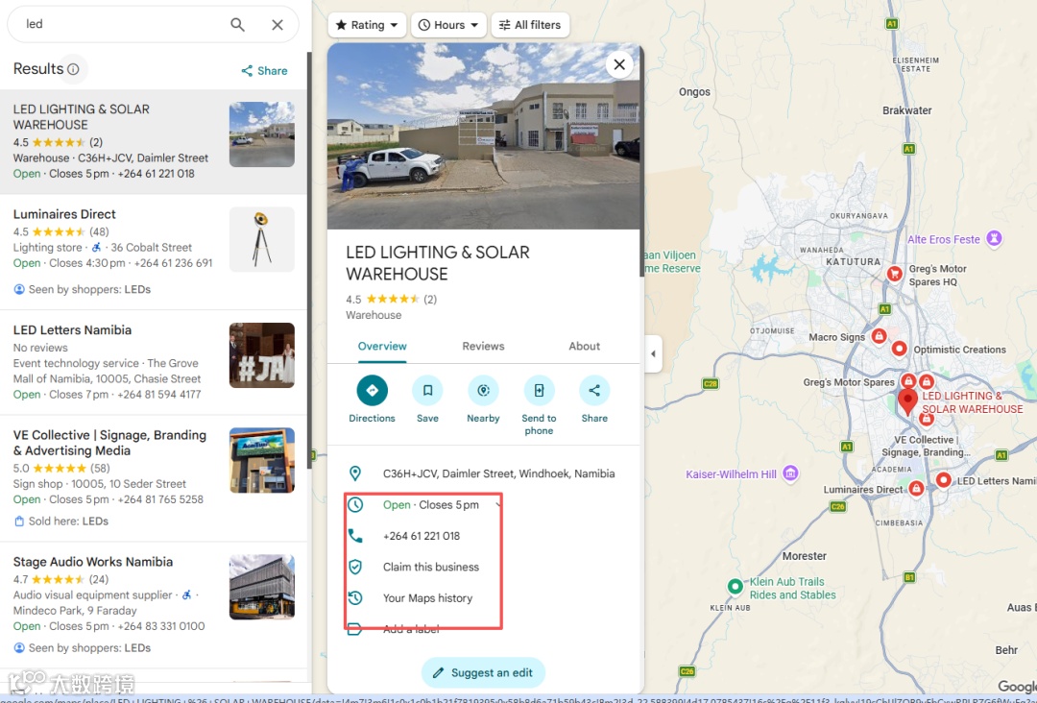Open the Rating filter dropdown
This screenshot has height=703, width=1037.
coord(367,25)
